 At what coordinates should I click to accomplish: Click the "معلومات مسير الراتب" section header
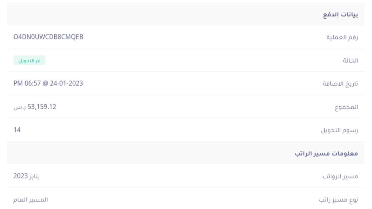[326, 154]
